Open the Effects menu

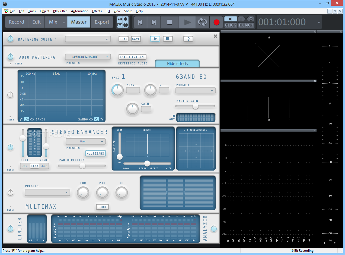(x=97, y=11)
